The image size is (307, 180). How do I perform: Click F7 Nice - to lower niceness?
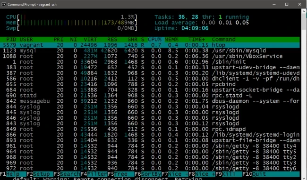(x=175, y=174)
